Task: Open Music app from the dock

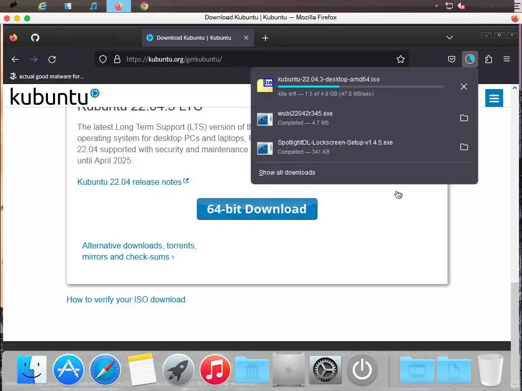Action: (215, 370)
